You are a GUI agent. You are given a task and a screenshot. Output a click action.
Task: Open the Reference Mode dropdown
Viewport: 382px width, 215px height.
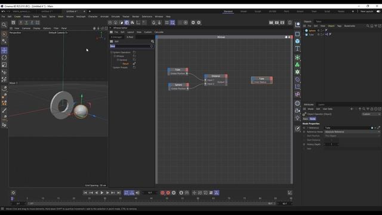click(353, 132)
